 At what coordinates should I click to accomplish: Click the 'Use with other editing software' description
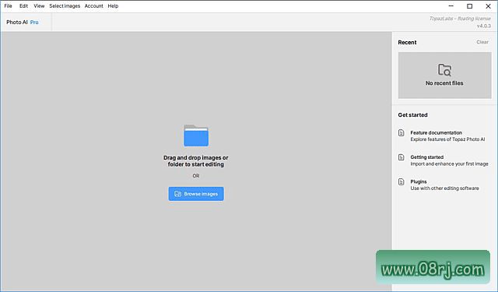point(444,188)
